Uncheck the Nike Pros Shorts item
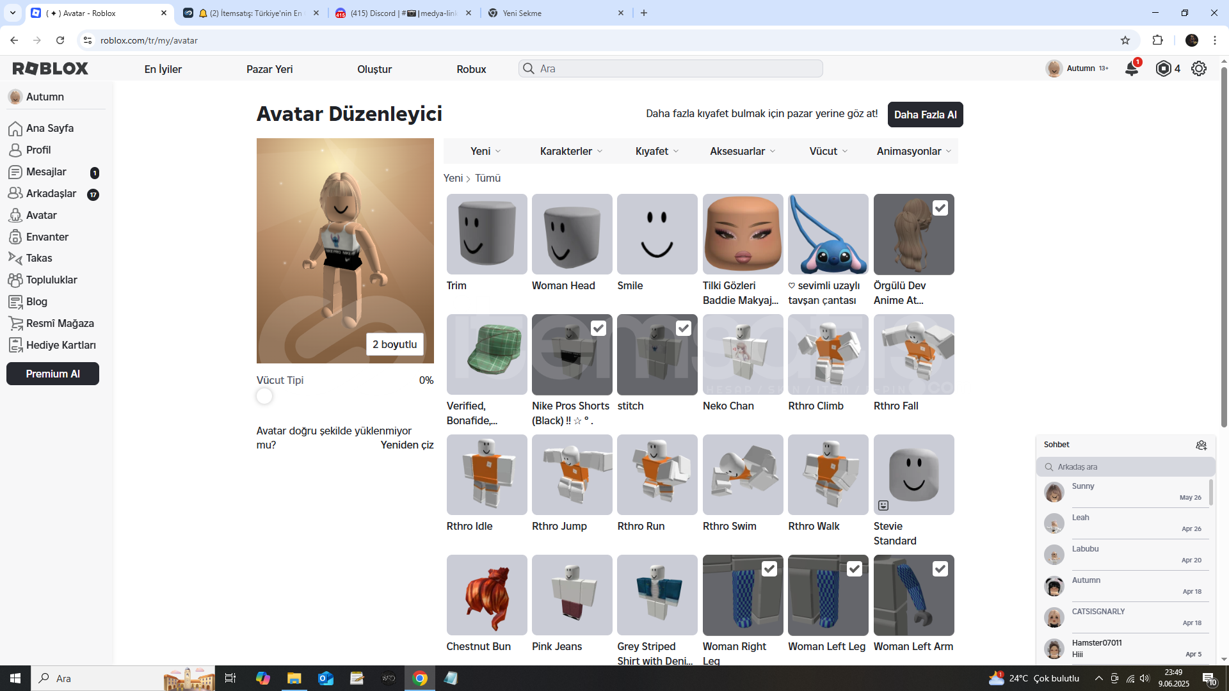This screenshot has width=1229, height=691. [598, 328]
